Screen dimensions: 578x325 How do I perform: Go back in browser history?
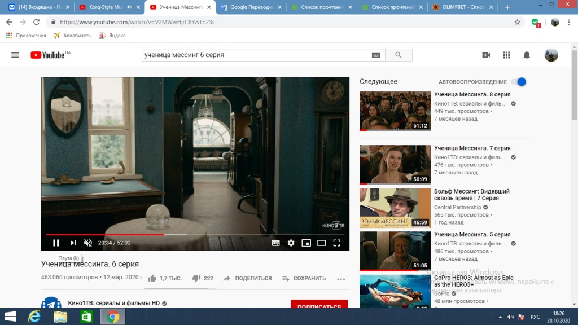(9, 22)
